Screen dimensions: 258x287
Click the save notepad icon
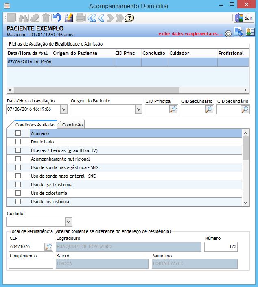click(x=69, y=18)
